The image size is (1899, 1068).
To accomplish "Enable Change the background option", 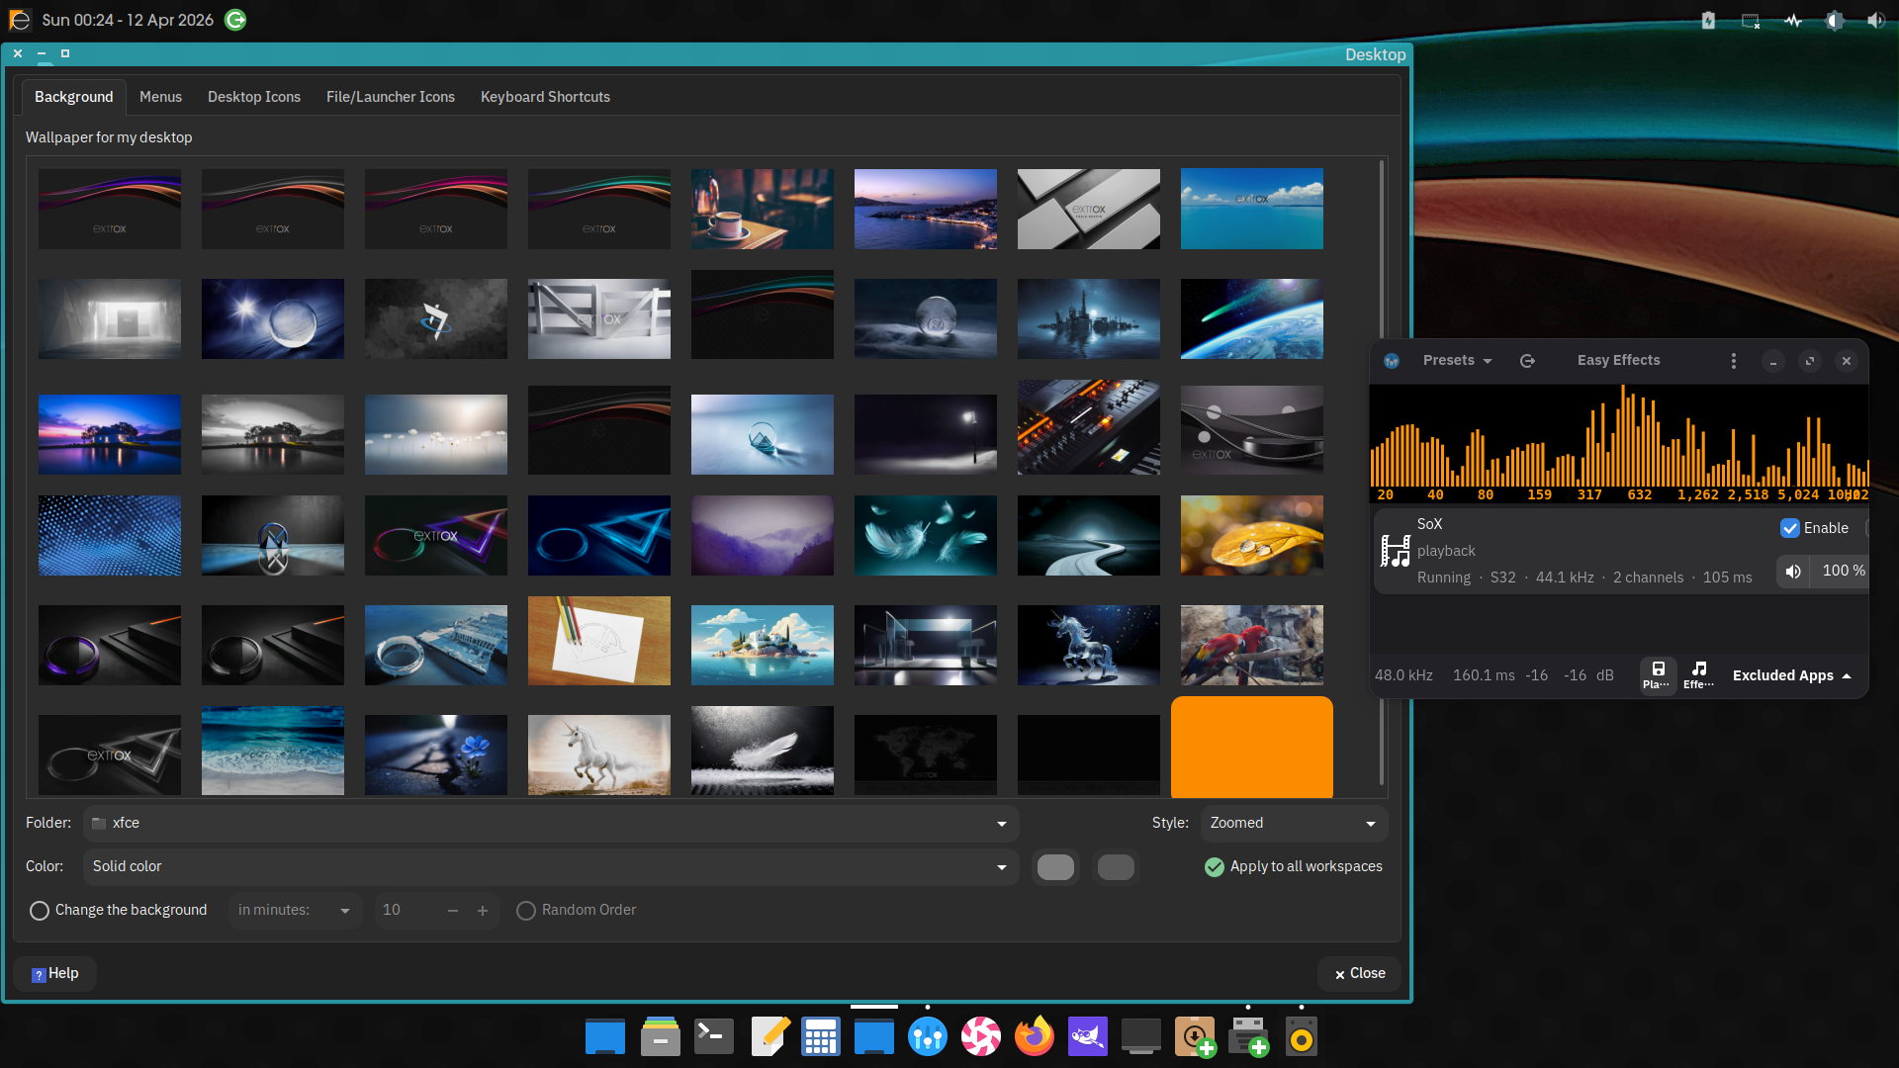I will point(40,911).
